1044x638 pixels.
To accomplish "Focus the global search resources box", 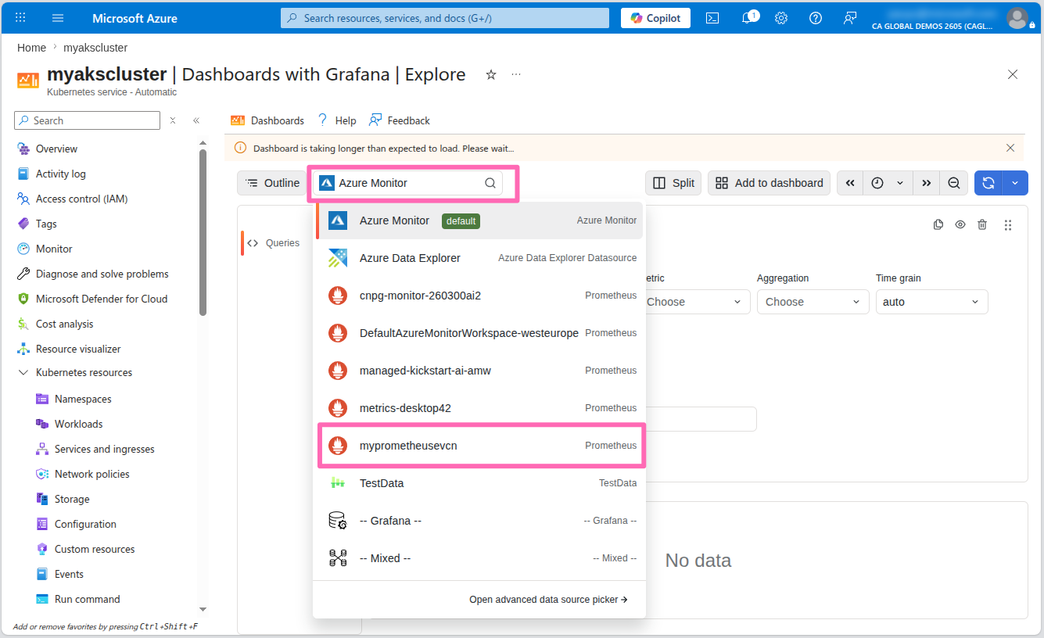I will click(445, 18).
